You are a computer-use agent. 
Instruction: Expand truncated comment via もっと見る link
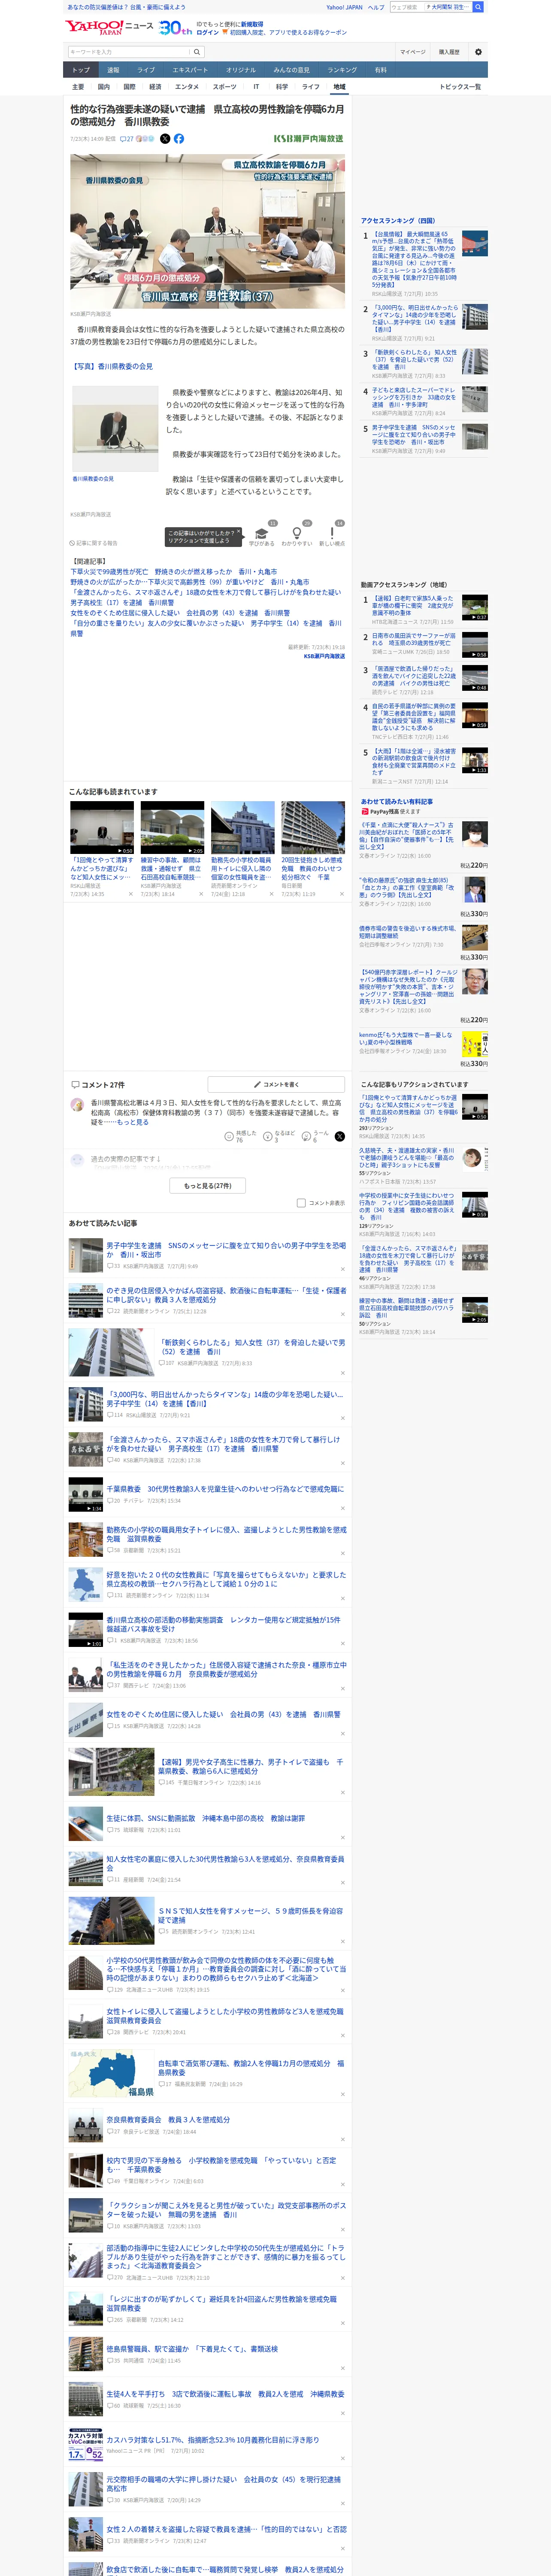pos(133,1122)
